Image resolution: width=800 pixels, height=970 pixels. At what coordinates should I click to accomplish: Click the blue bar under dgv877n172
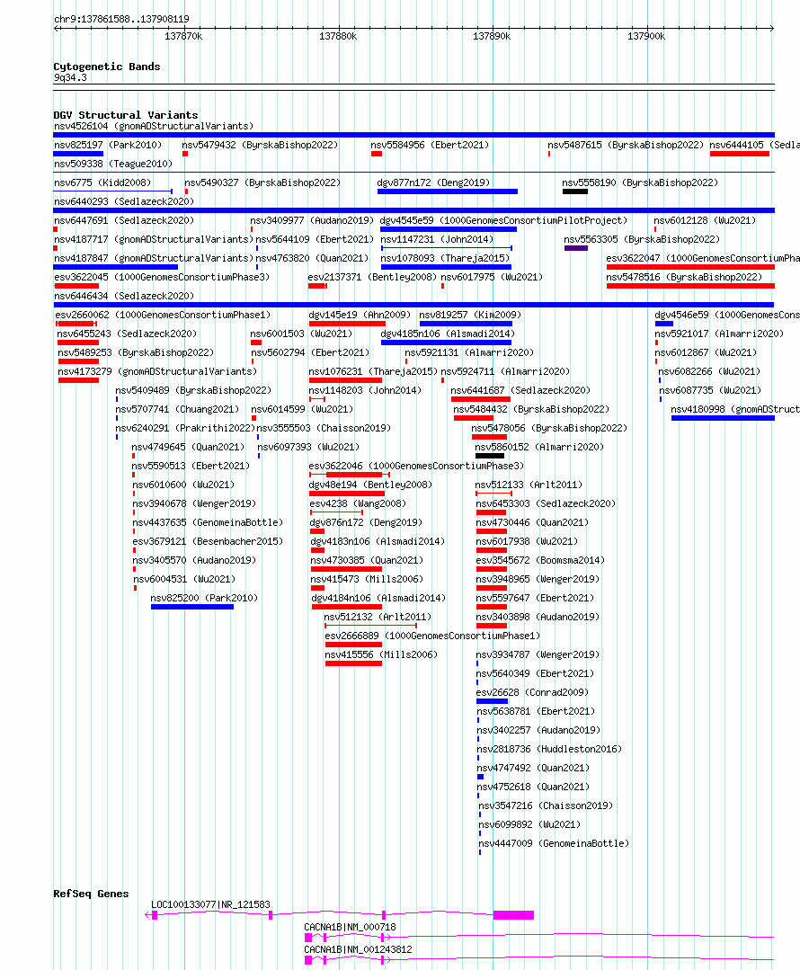tap(448, 191)
